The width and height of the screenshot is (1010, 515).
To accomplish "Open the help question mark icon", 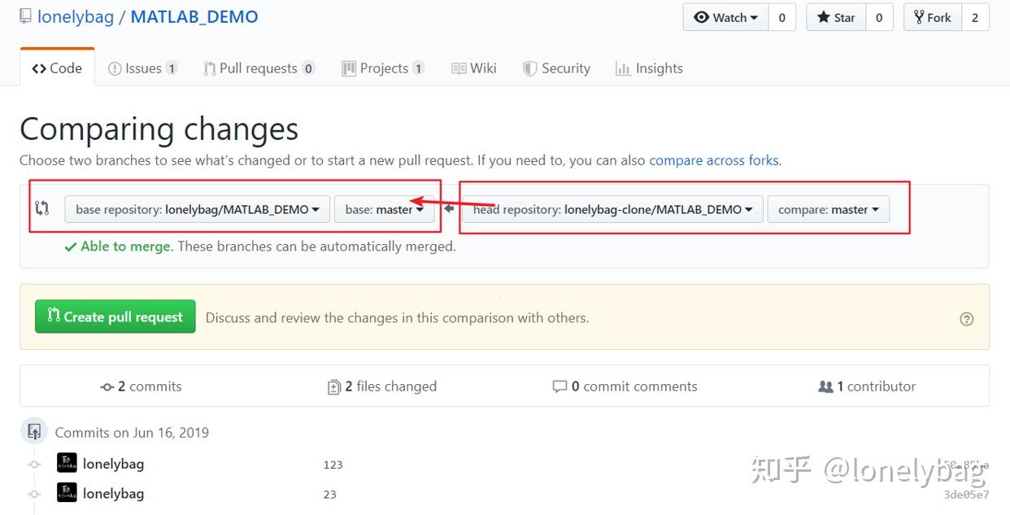I will pyautogui.click(x=966, y=319).
